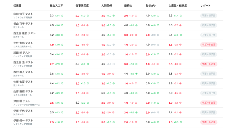Click 不要/様子見 badge for 桐山 花子

point(208,25)
